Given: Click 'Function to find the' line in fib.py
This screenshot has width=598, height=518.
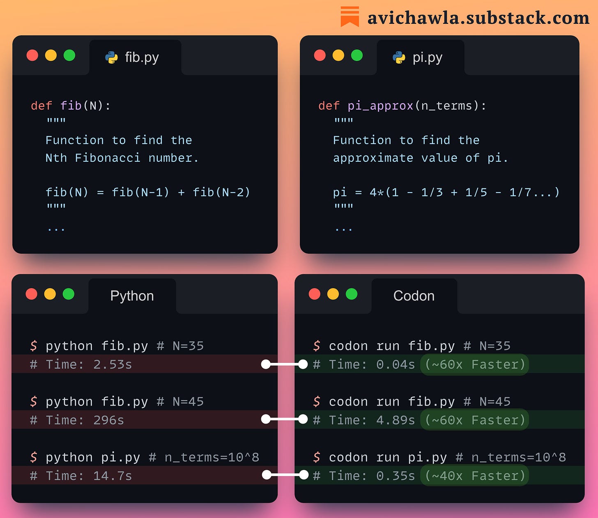Looking at the screenshot, I should click(119, 140).
